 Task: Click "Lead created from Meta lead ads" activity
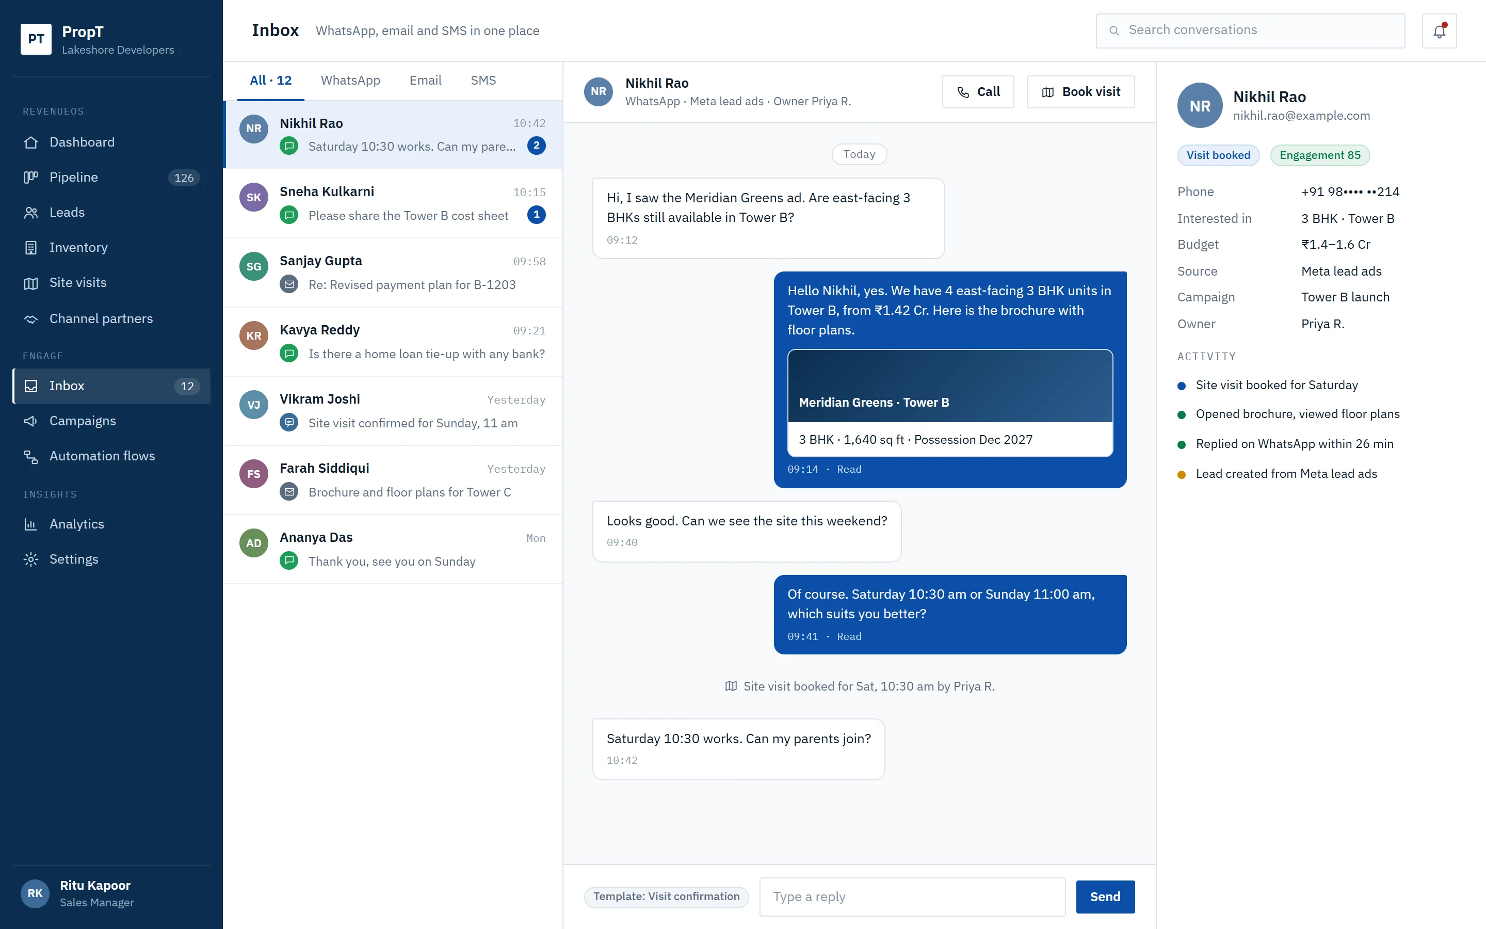[1286, 474]
